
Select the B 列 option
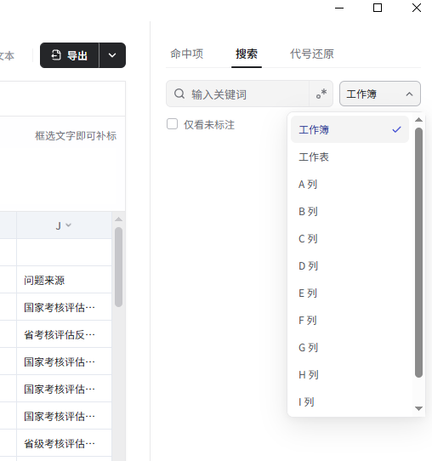(x=350, y=212)
